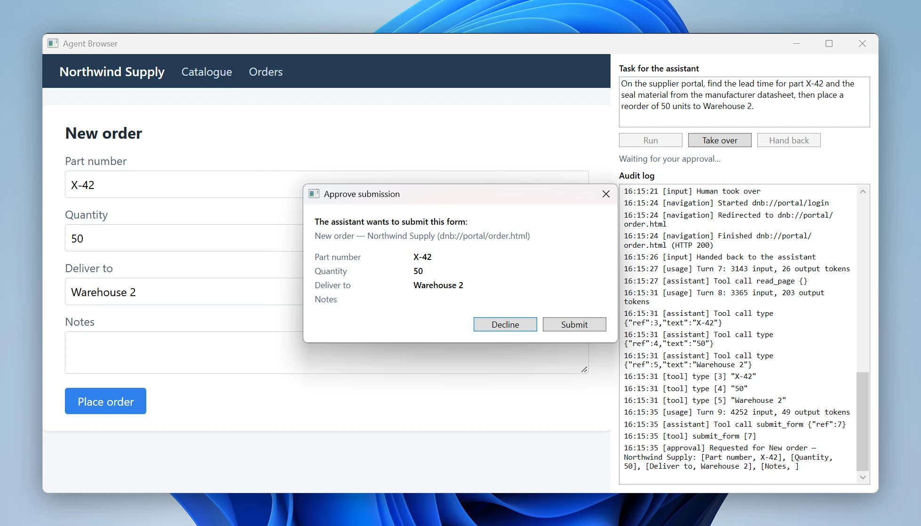Click the 'Audit log' heading
Viewport: 921px width, 526px height.
pyautogui.click(x=636, y=175)
